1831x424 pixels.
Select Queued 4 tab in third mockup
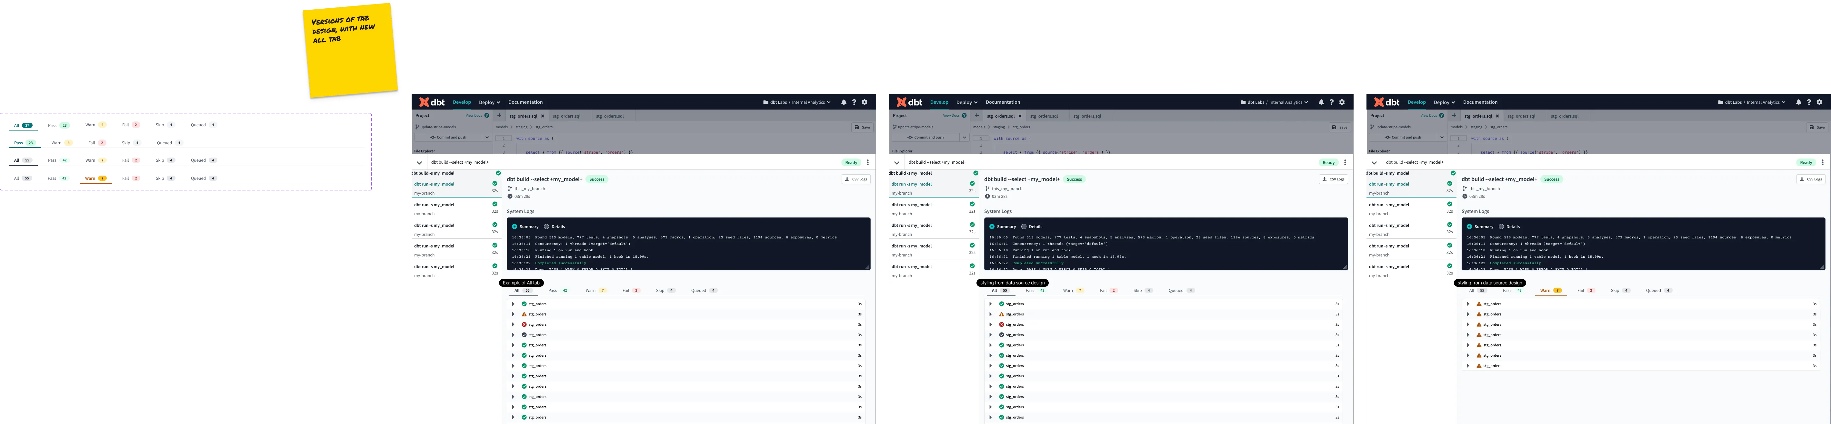click(x=1659, y=291)
